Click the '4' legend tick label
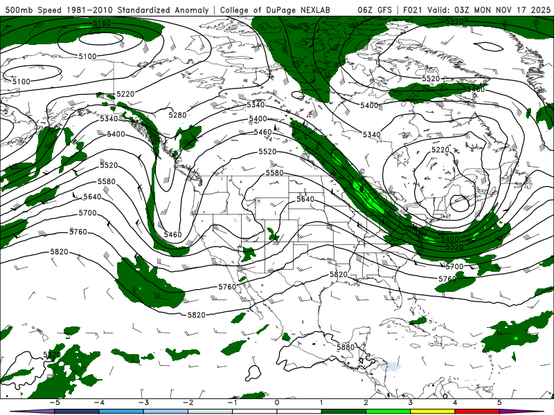 [455, 403]
